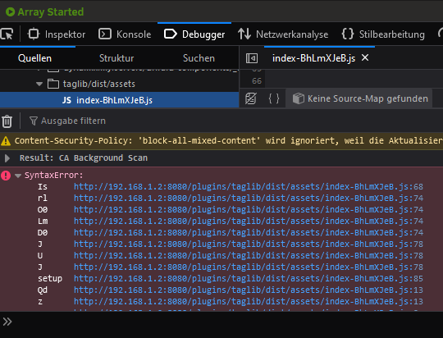Click the folder icon beside taglib/dist/assets
443x338 pixels.
click(x=53, y=84)
